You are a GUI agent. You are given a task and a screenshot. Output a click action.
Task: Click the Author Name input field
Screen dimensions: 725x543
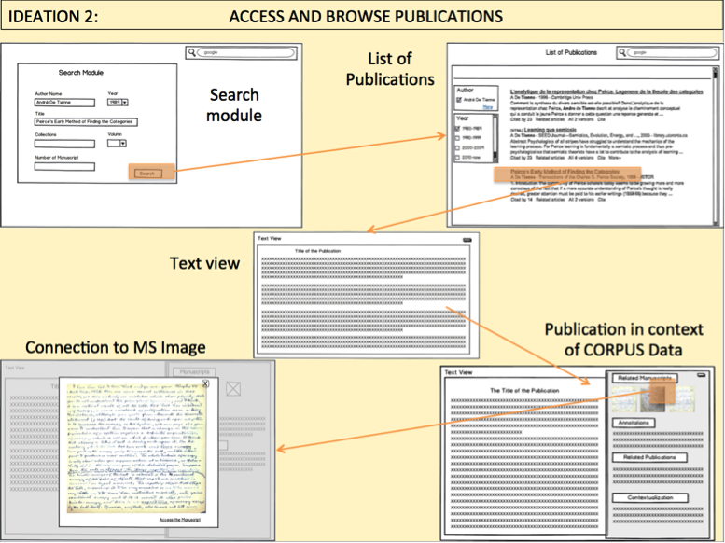pyautogui.click(x=64, y=103)
